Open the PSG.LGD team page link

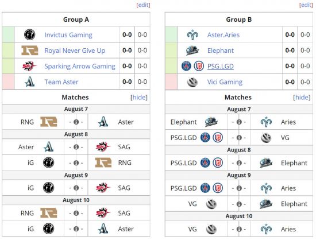[221, 66]
